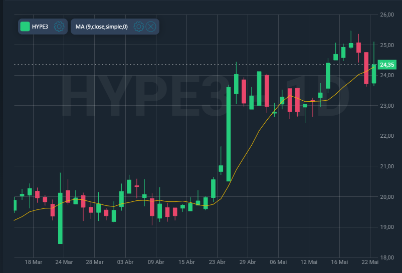Click the 19,00 price axis label
The image size is (402, 273).
tap(387, 227)
